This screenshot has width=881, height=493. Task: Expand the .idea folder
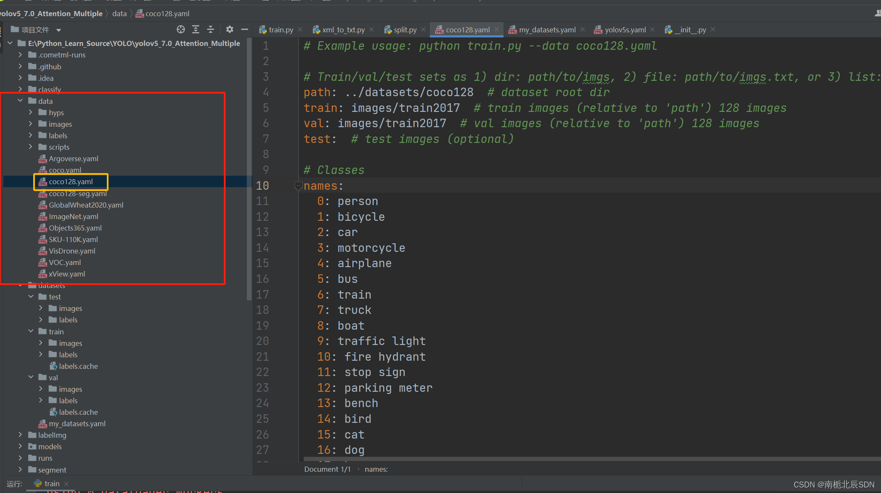pos(20,78)
